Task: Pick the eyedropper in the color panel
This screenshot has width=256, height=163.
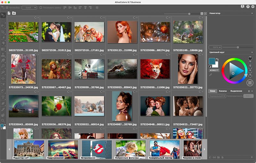Action: click(211, 74)
